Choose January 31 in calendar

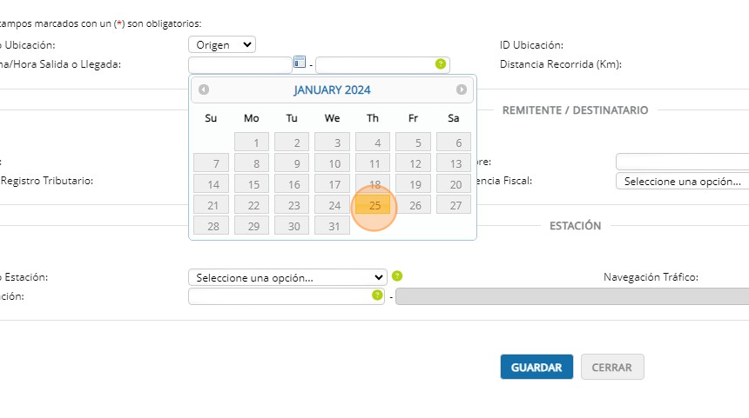click(333, 226)
